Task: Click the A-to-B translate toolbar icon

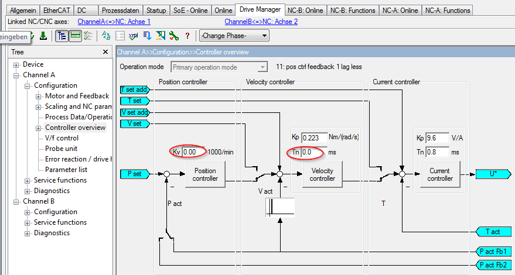Action: pyautogui.click(x=106, y=36)
